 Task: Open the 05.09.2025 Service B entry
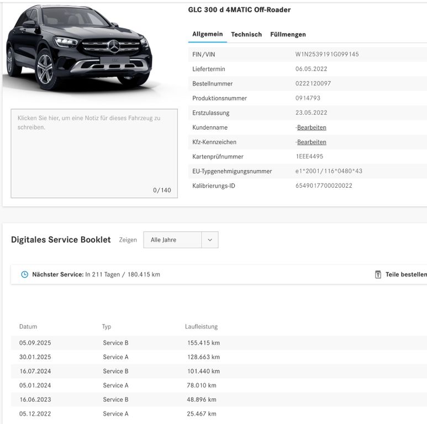115,343
